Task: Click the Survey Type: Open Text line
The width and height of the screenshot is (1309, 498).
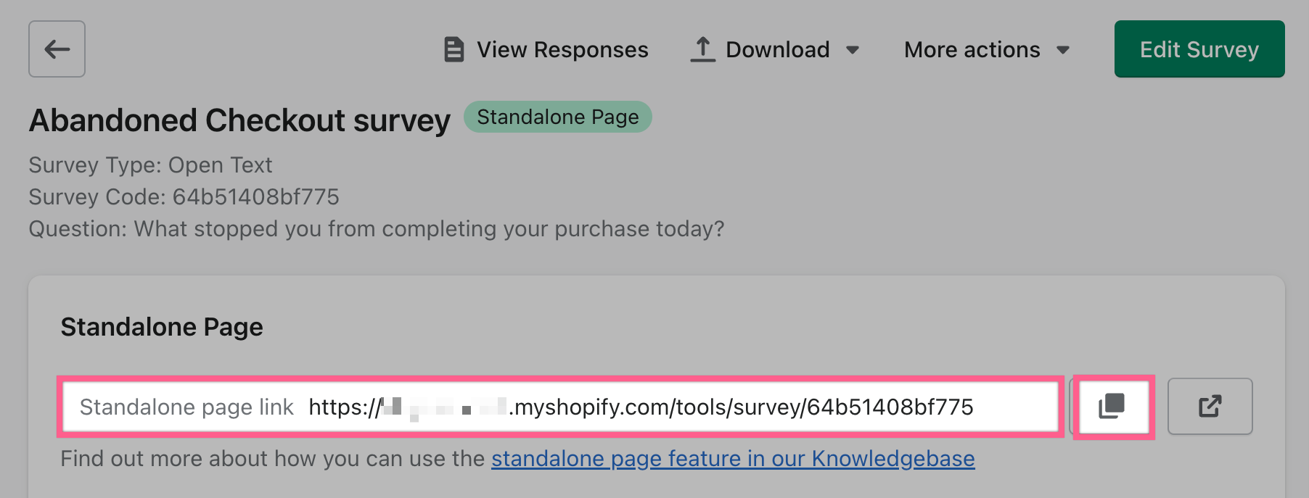Action: coord(150,165)
